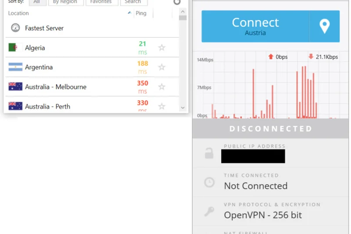This screenshot has height=234, width=351.
Task: Click the Argentina flag icon
Action: (x=15, y=67)
